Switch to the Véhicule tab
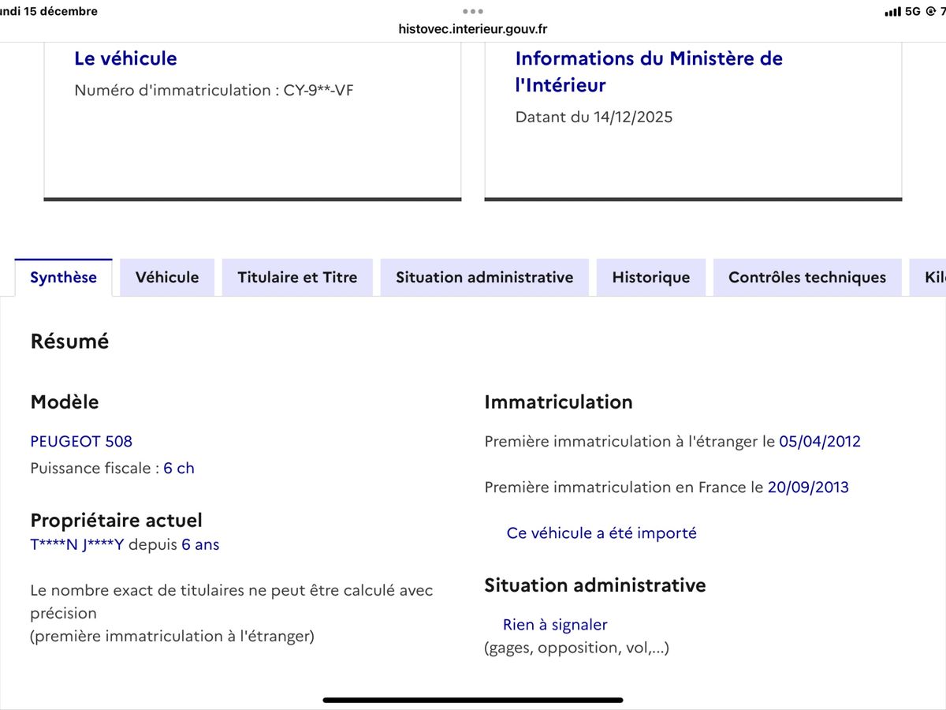946x710 pixels. tap(167, 277)
